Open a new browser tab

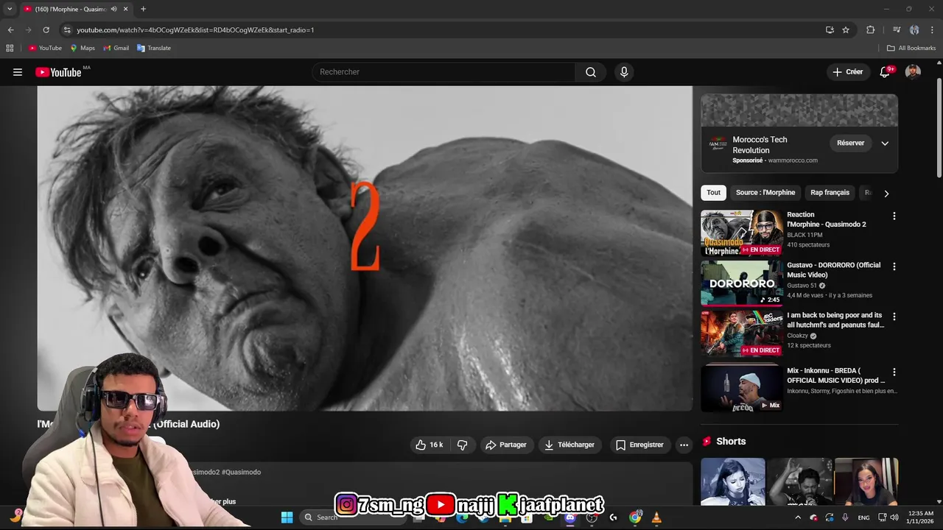[x=143, y=9]
